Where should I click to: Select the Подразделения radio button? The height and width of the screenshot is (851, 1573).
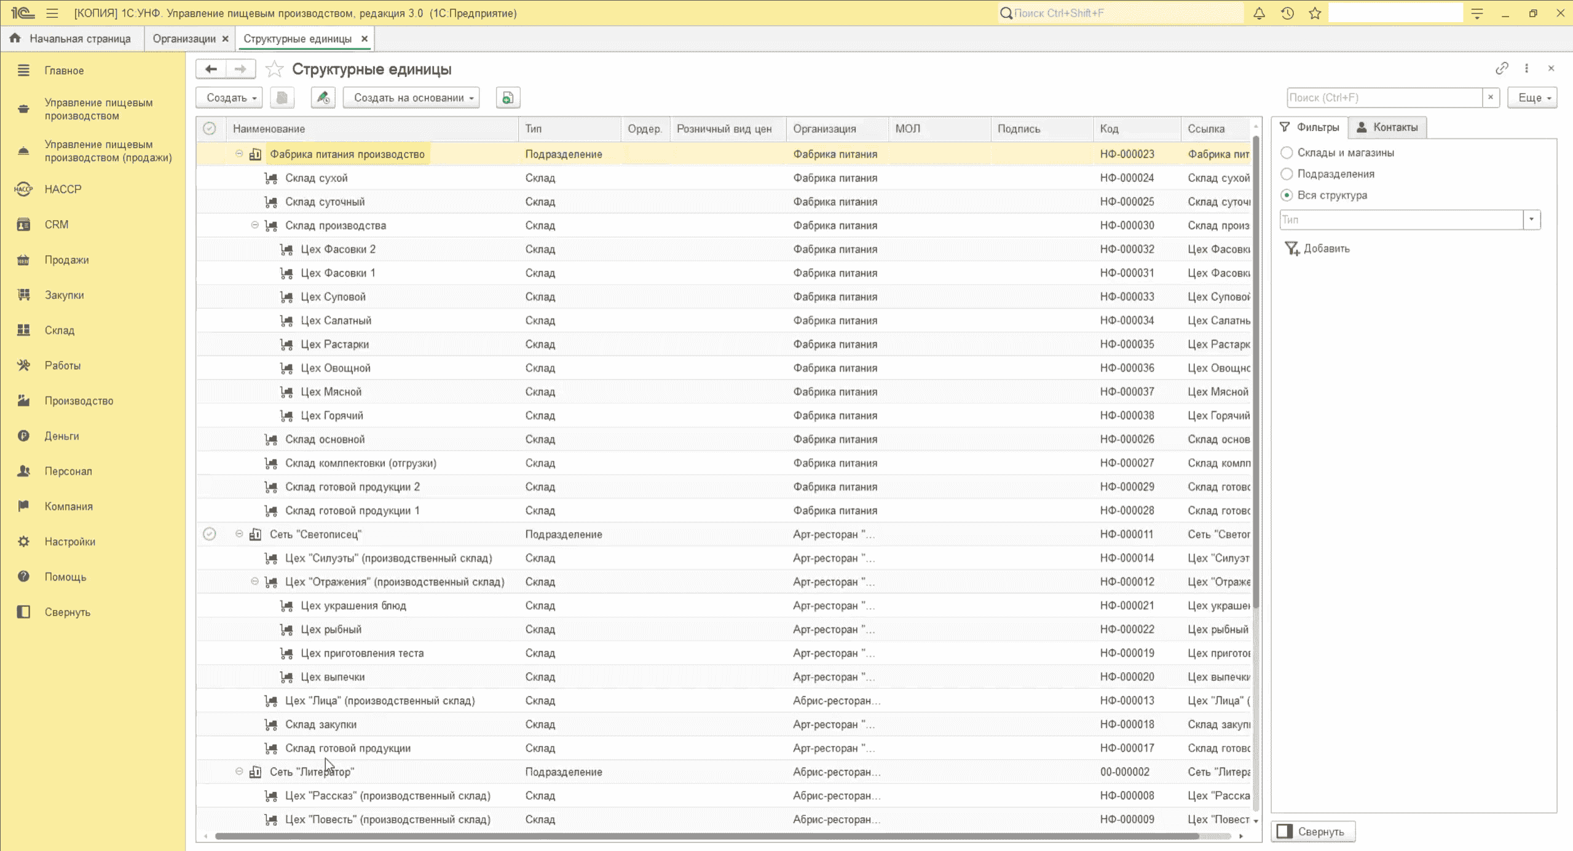(x=1287, y=174)
